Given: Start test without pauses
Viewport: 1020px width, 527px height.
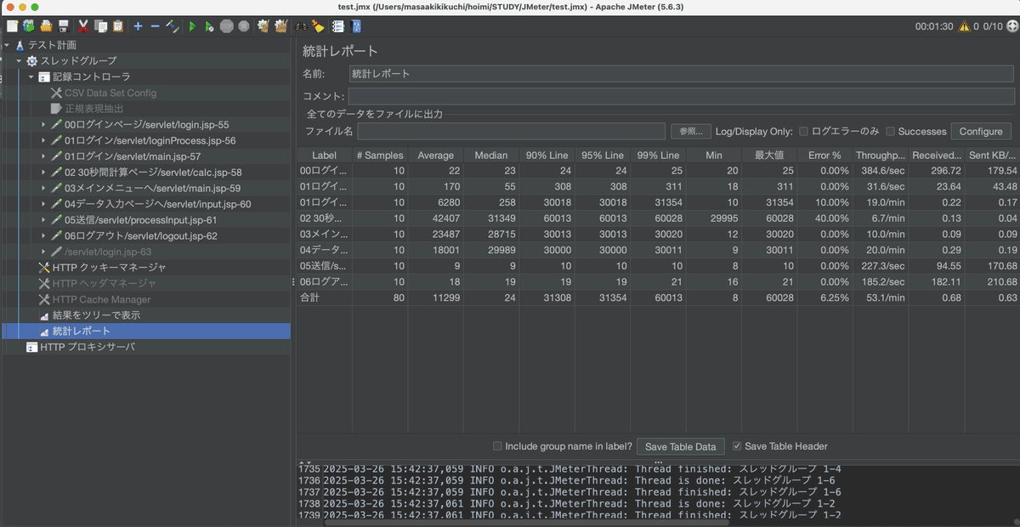Looking at the screenshot, I should [x=210, y=26].
